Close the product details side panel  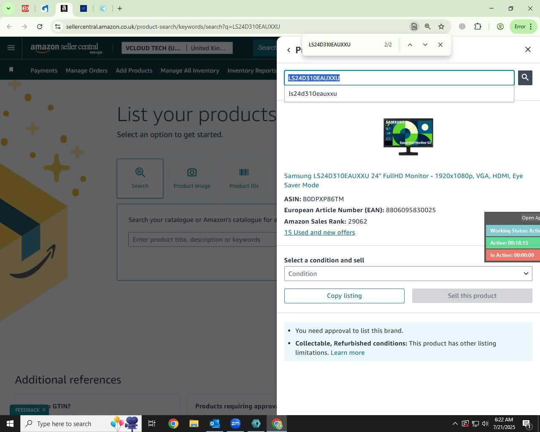[528, 49]
